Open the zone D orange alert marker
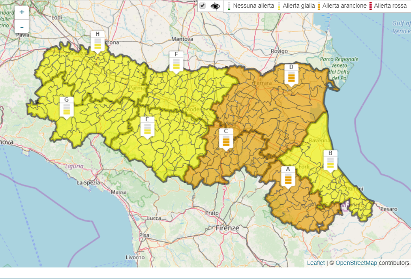The image size is (411, 279). click(291, 74)
